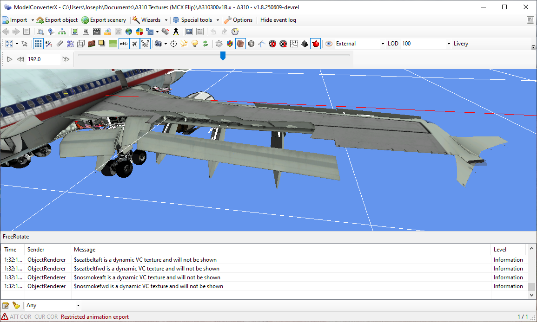Click the red teapot render icon
This screenshot has width=537, height=322.
click(x=316, y=44)
